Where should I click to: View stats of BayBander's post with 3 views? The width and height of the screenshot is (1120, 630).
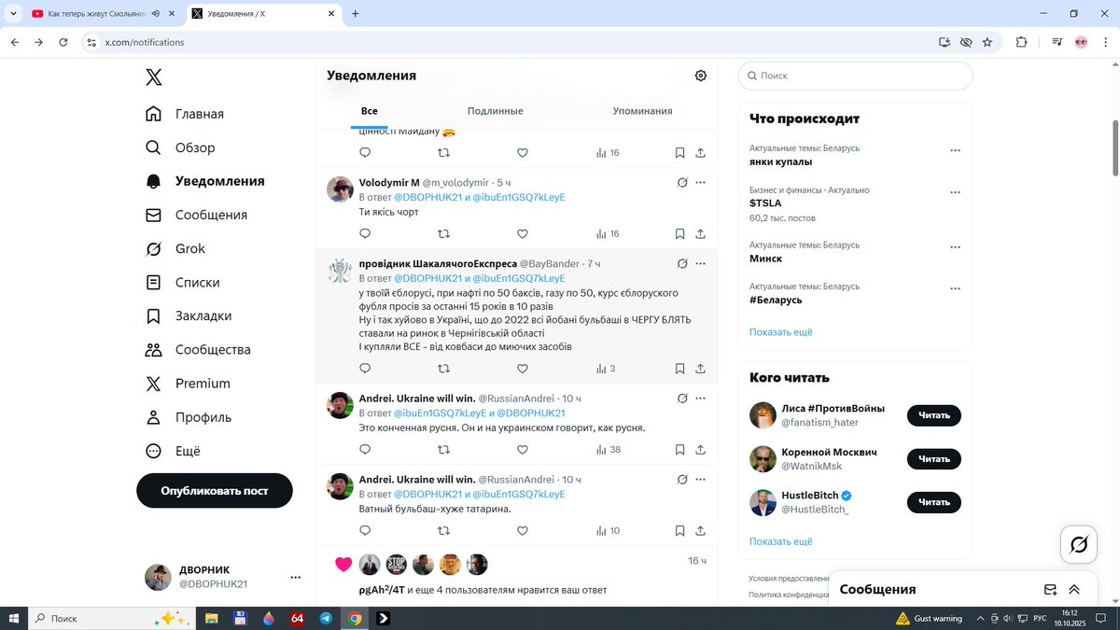606,369
